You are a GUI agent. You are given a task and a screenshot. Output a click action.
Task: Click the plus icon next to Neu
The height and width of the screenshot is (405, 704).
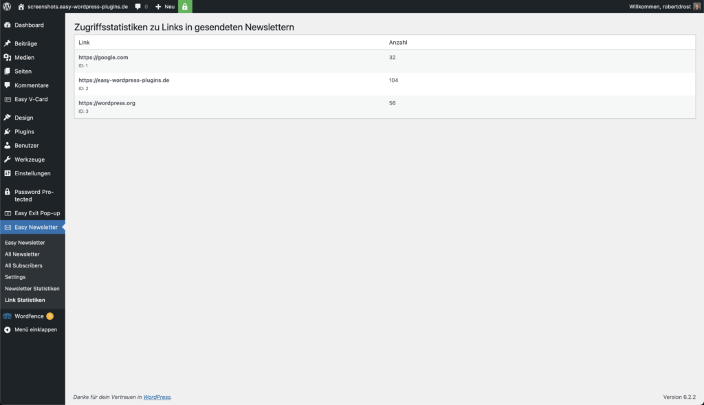tap(158, 7)
